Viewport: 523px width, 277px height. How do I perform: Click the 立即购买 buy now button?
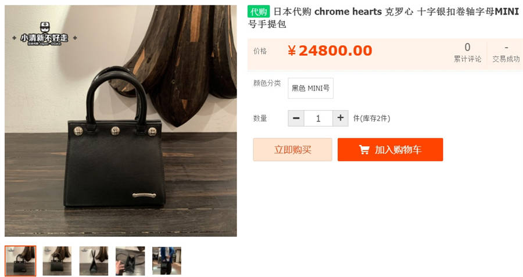(x=292, y=150)
